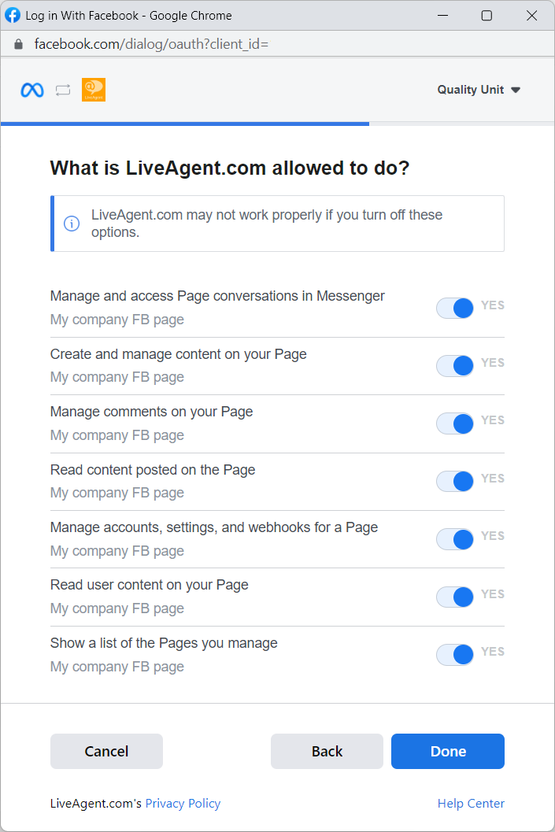Cancel the permission request

tap(106, 751)
